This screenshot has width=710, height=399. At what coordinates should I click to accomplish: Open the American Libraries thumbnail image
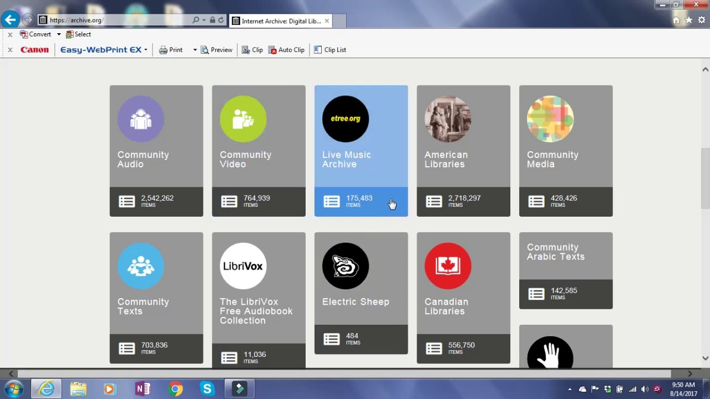tap(448, 119)
